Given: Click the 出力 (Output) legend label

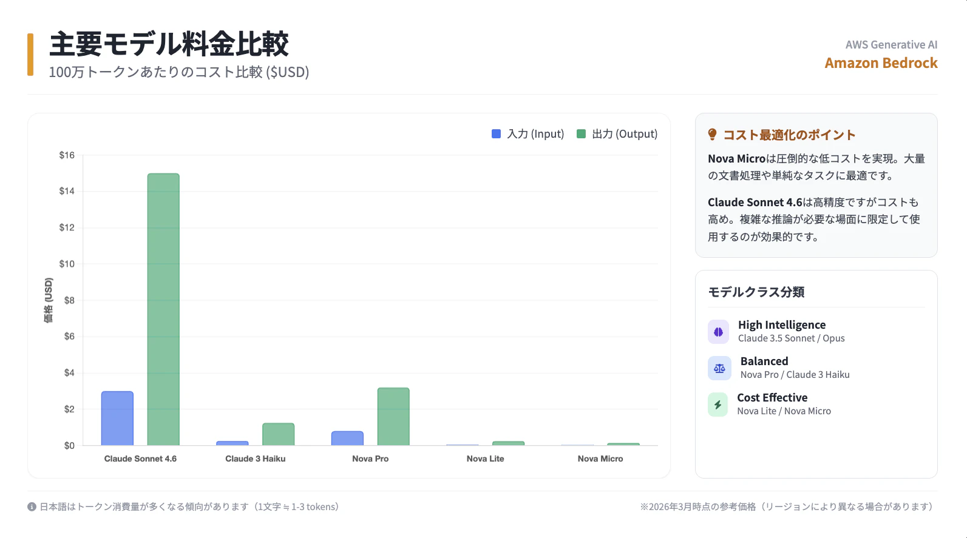Looking at the screenshot, I should (625, 134).
